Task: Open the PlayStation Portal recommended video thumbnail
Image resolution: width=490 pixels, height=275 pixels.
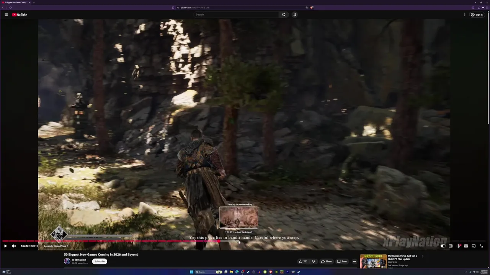Action: pos(373,262)
